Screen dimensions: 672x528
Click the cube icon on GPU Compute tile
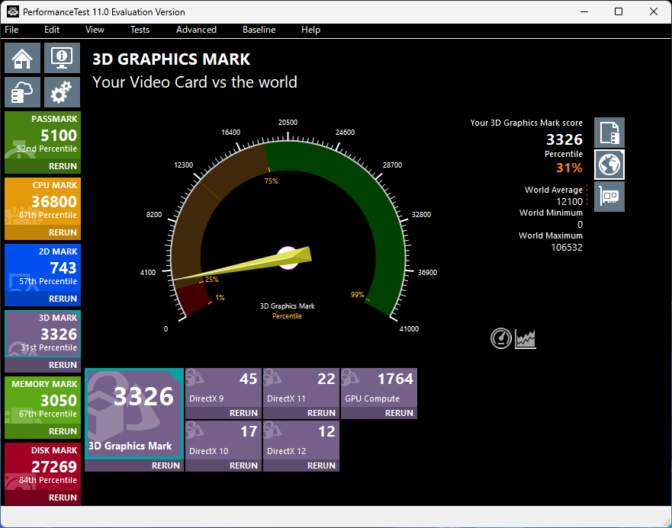(x=350, y=377)
